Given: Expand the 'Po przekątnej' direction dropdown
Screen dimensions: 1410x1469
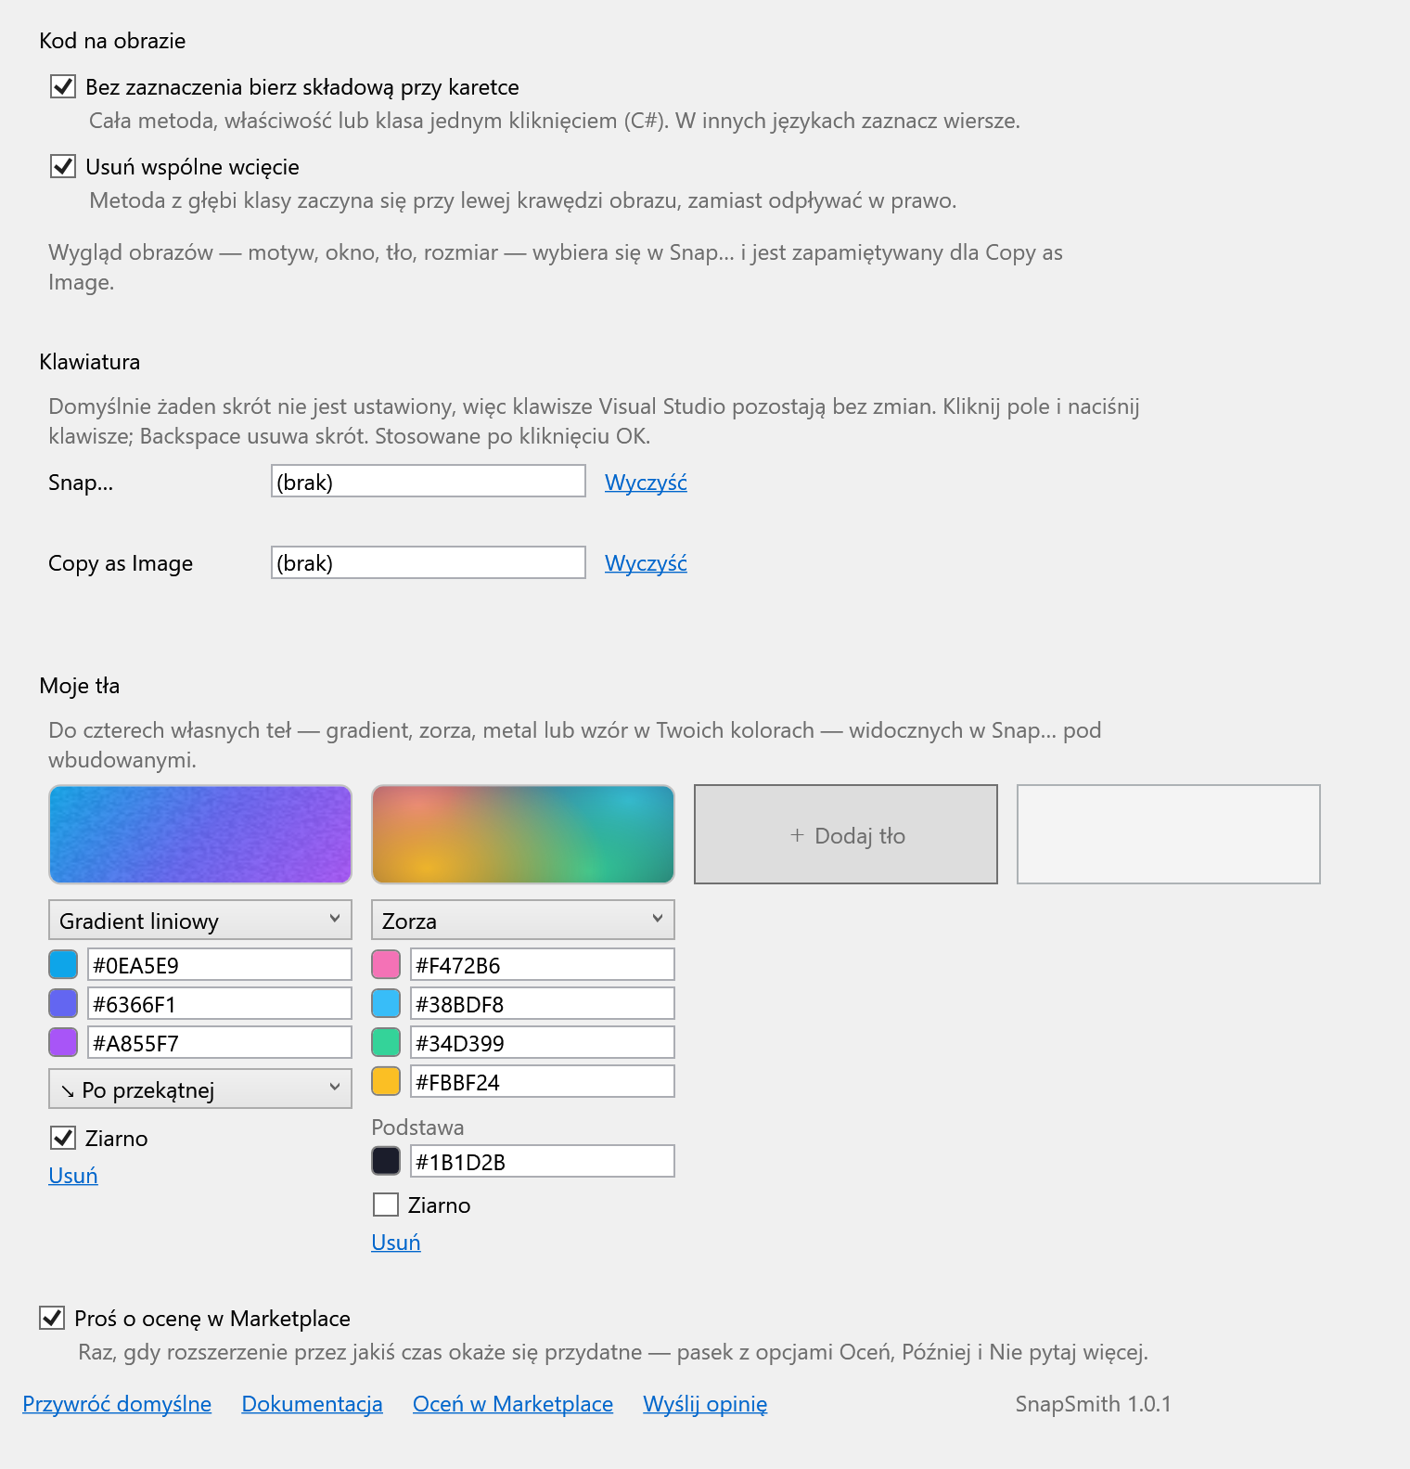Looking at the screenshot, I should (x=200, y=1089).
